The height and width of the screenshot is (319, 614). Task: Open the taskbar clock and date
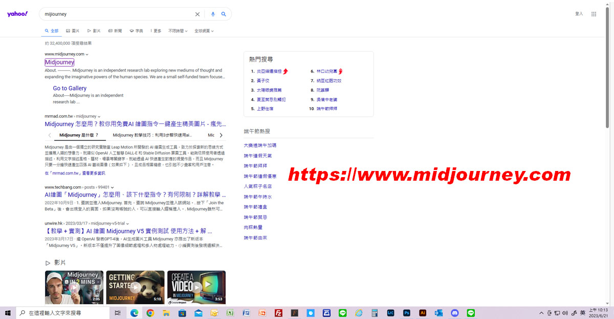click(598, 313)
